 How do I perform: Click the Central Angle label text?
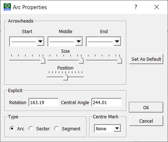pos(75,103)
